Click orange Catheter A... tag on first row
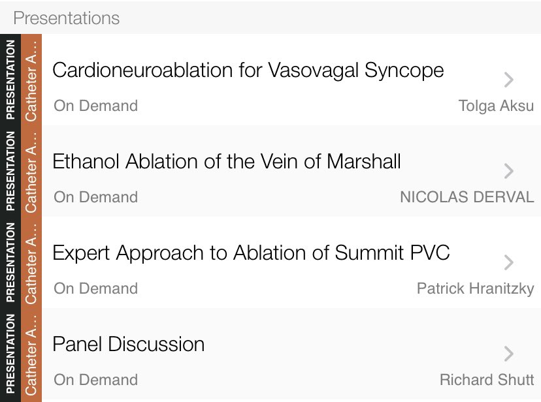This screenshot has height=402, width=541. (x=31, y=80)
